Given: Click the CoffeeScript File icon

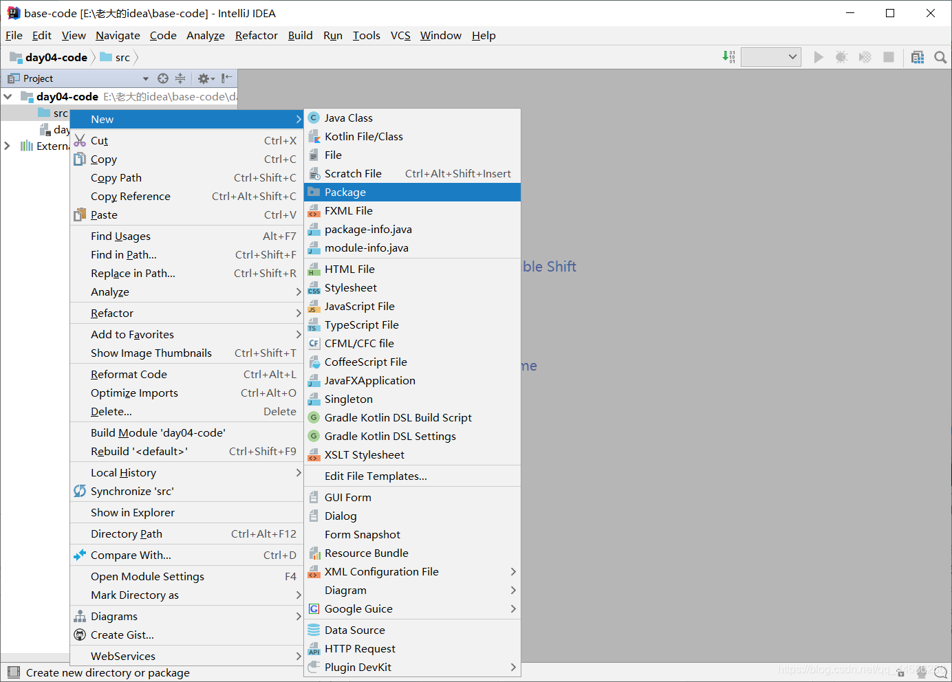Looking at the screenshot, I should 314,362.
